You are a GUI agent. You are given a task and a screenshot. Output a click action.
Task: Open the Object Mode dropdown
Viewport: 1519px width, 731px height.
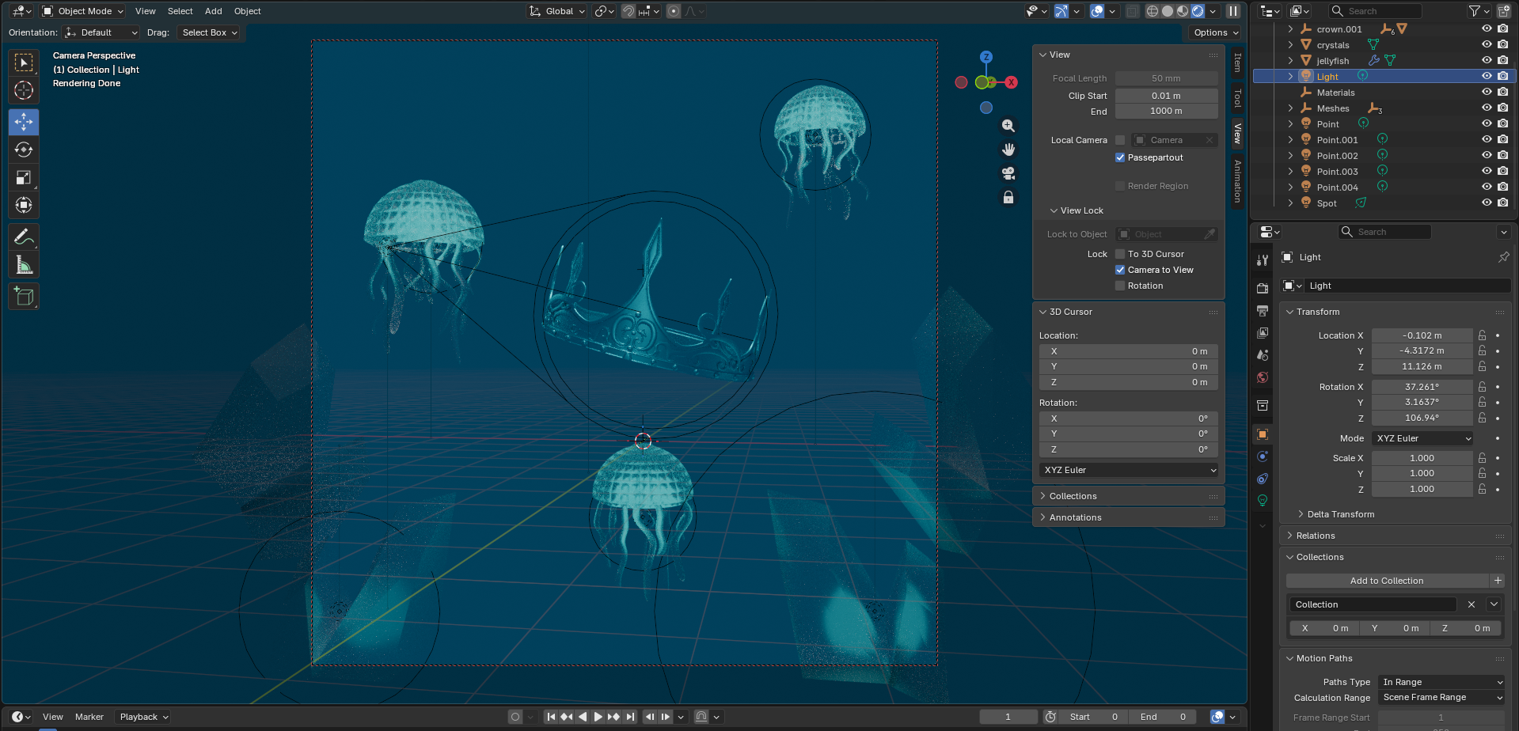click(x=83, y=11)
